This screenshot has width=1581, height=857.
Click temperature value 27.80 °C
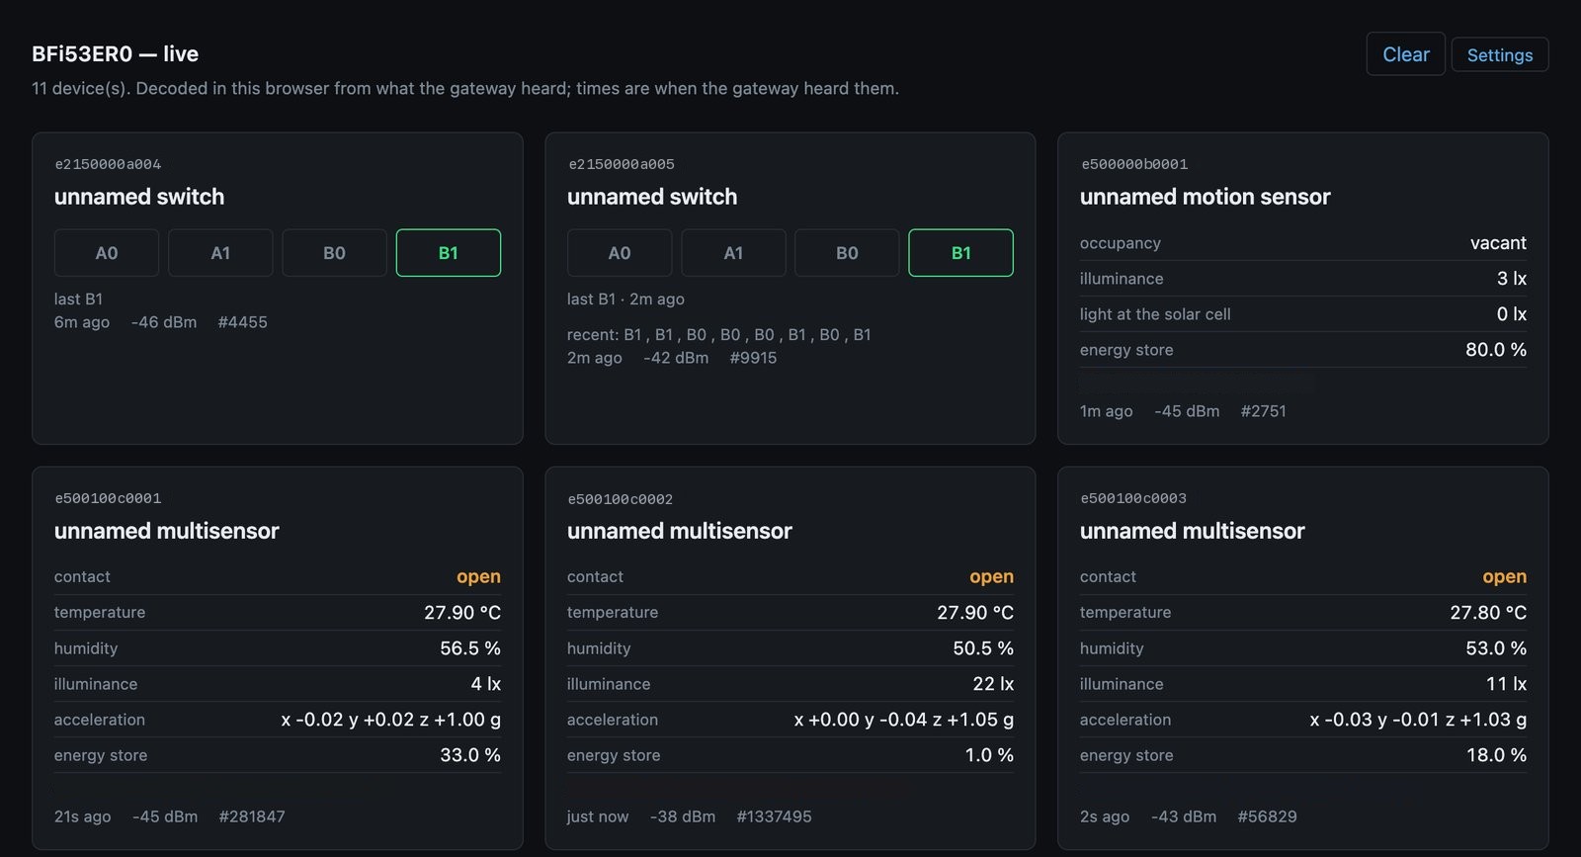pyautogui.click(x=1488, y=613)
